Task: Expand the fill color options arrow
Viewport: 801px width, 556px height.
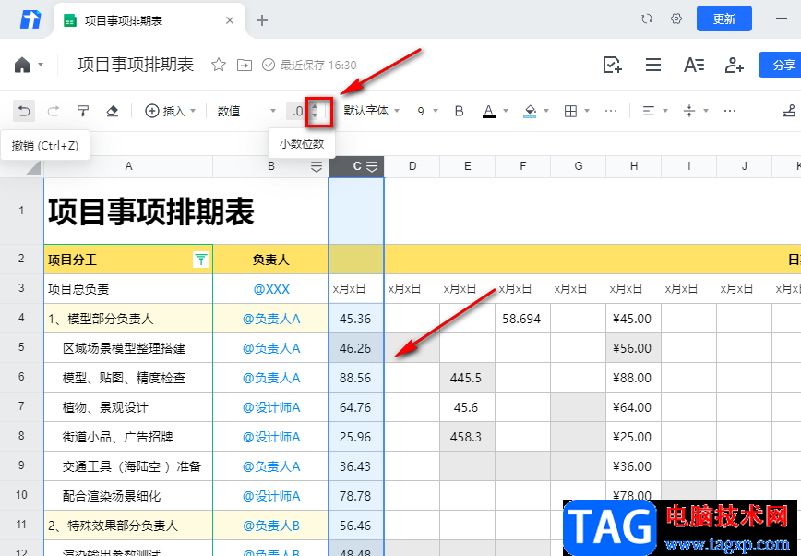Action: 546,111
